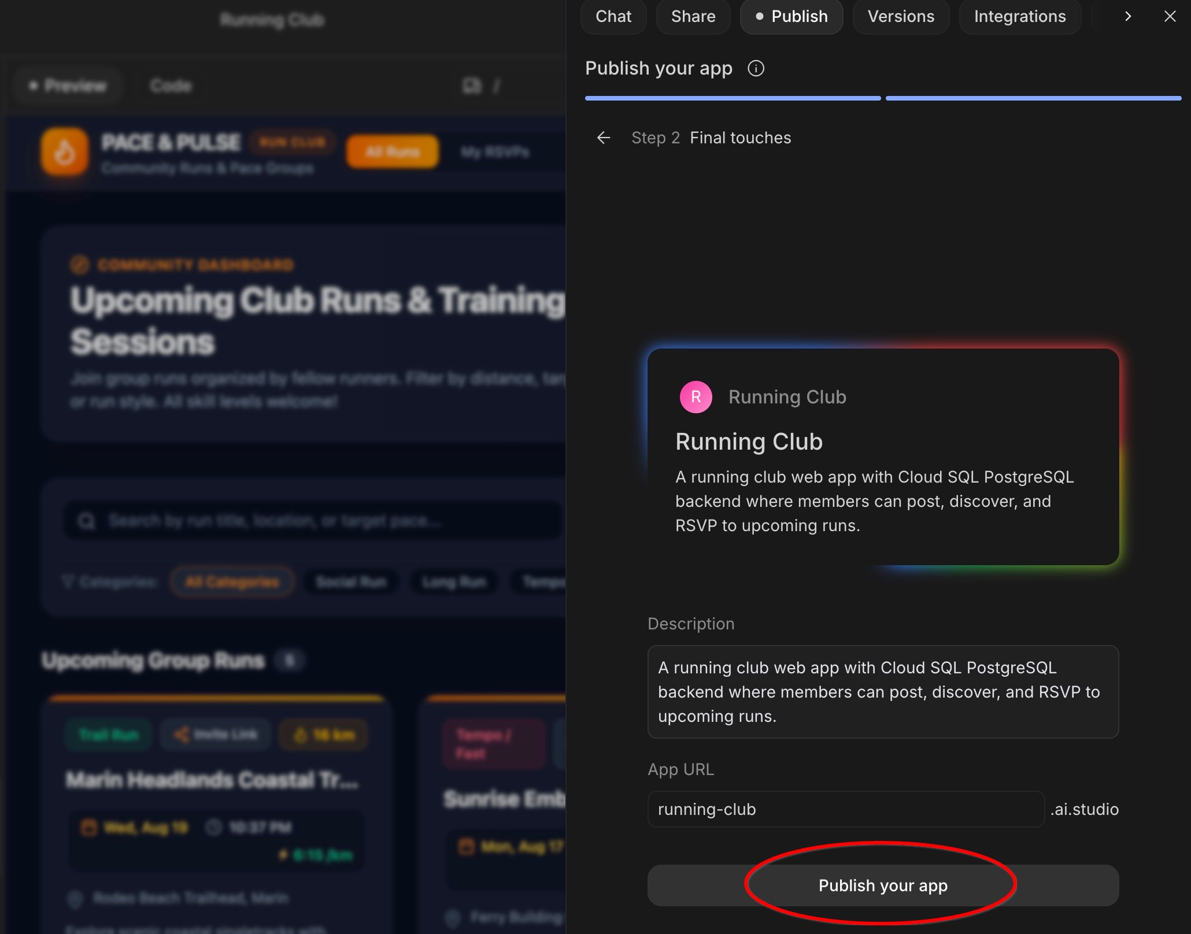This screenshot has height=934, width=1191.
Task: Click the Running Club app card title
Action: pyautogui.click(x=749, y=442)
